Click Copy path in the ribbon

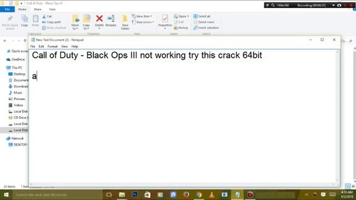(x=52, y=22)
